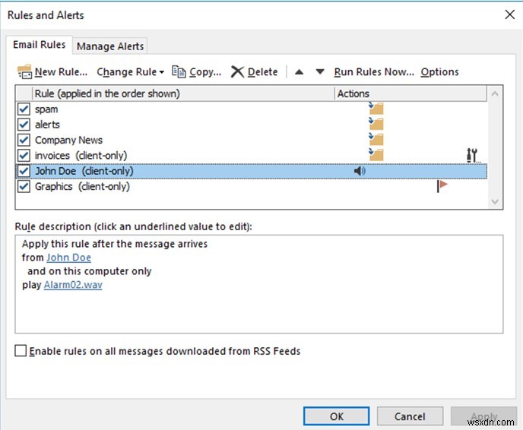Click the Copy... label
The image size is (523, 430).
(x=205, y=72)
